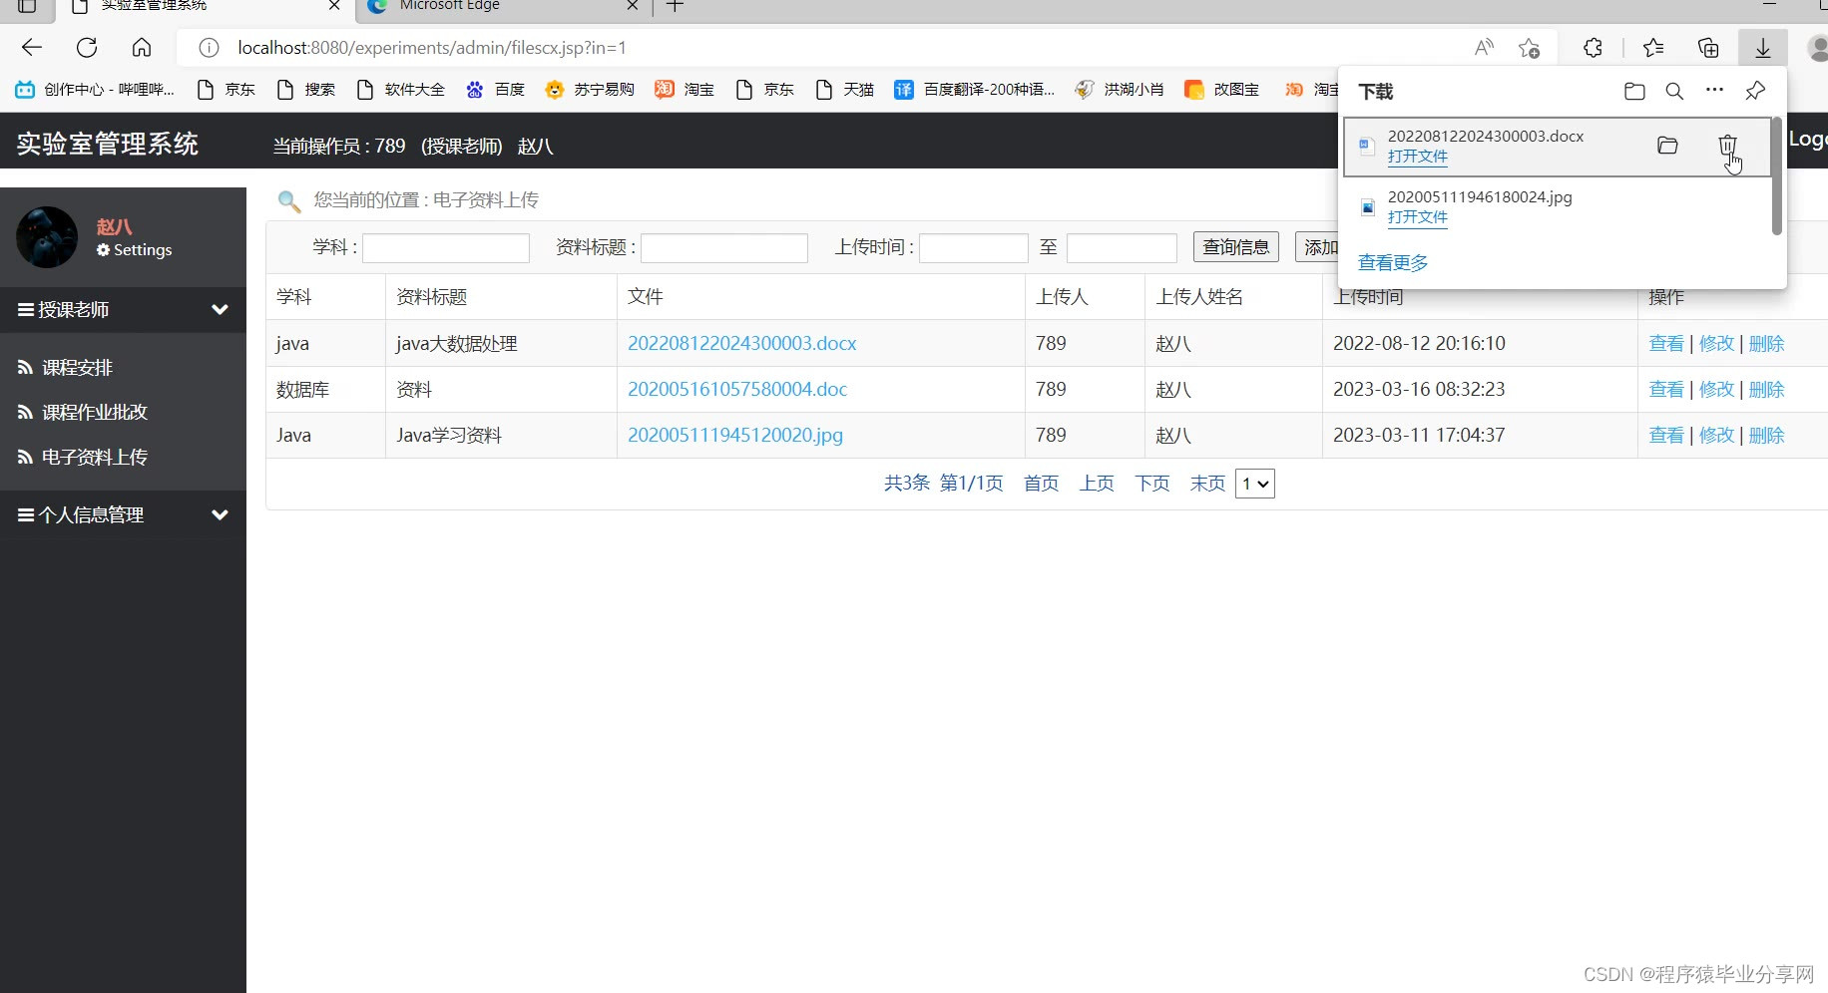Open the browser home page
The image size is (1828, 993).
click(142, 47)
